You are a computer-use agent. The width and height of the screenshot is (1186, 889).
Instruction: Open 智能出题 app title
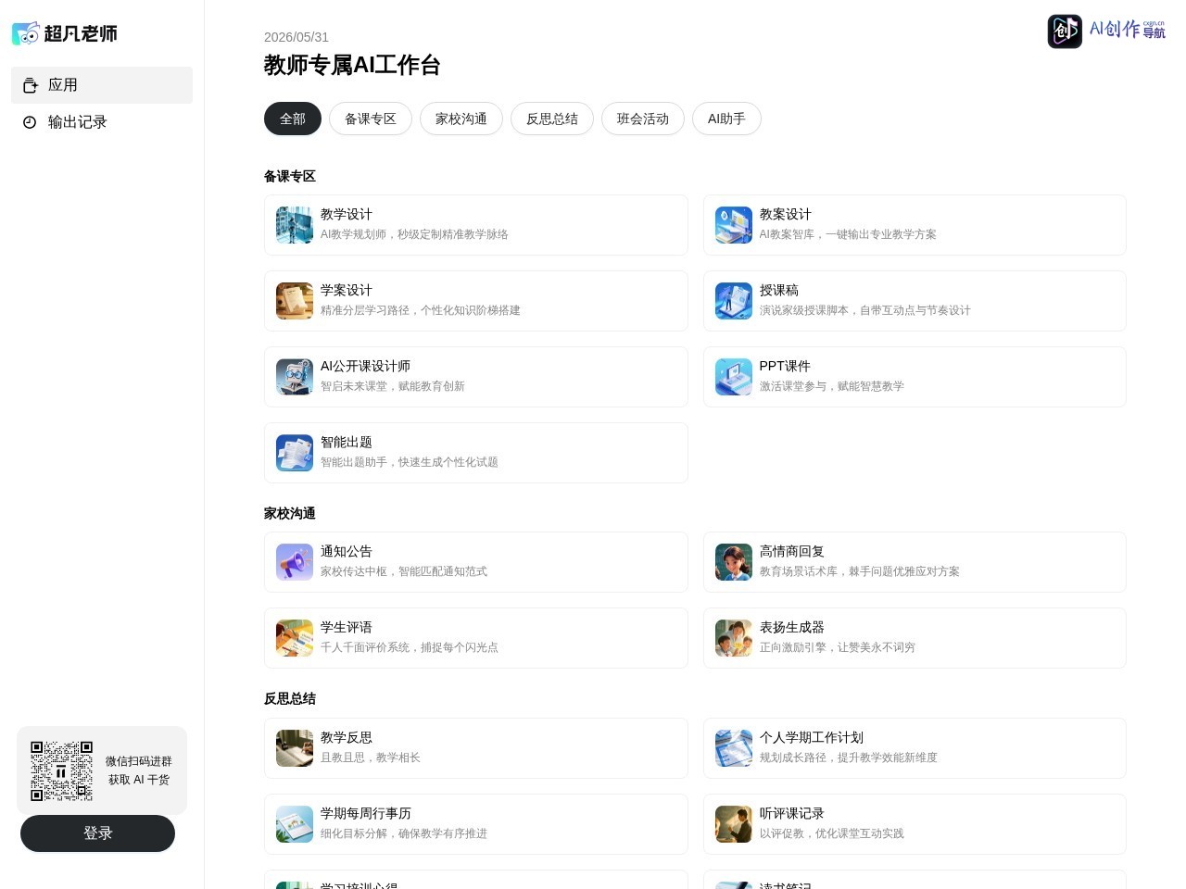coord(347,442)
